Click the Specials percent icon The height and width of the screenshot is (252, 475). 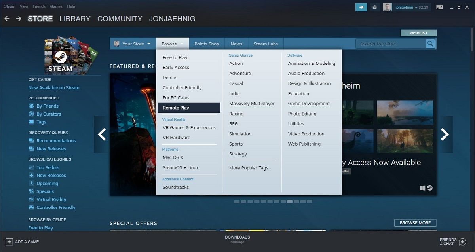point(31,191)
